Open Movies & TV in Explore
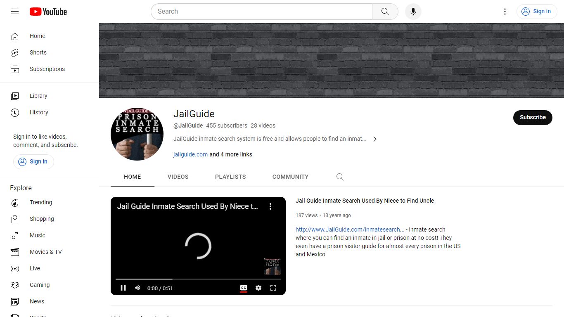Image resolution: width=564 pixels, height=317 pixels. [x=50, y=252]
